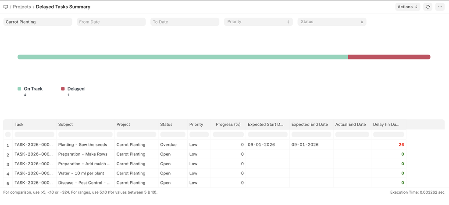Screen dimensions: 449x205
Task: Open the three-dot more options menu
Action: [x=440, y=7]
